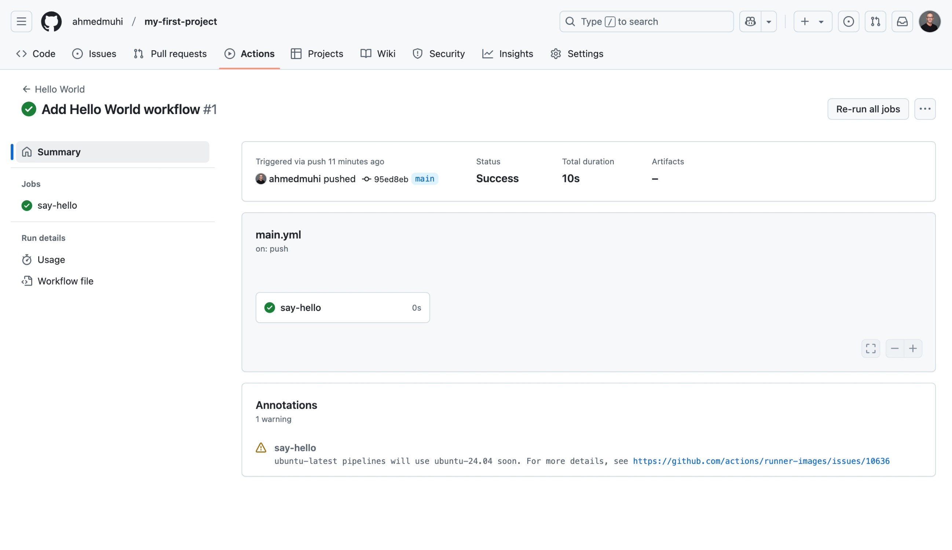Click the back arrow to Hello World

point(25,88)
